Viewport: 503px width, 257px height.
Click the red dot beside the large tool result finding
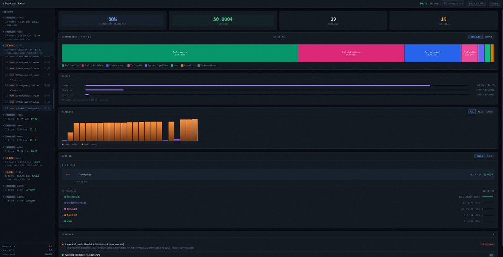[x=63, y=243]
